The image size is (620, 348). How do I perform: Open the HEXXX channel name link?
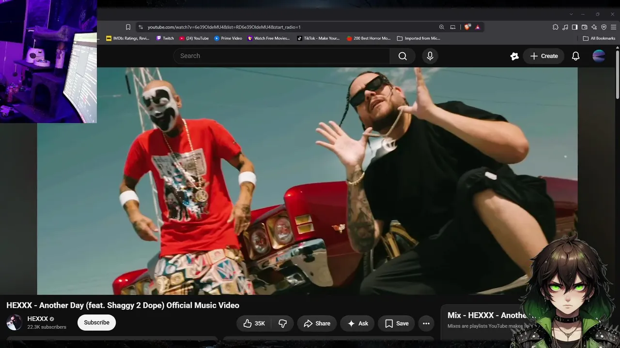point(37,319)
